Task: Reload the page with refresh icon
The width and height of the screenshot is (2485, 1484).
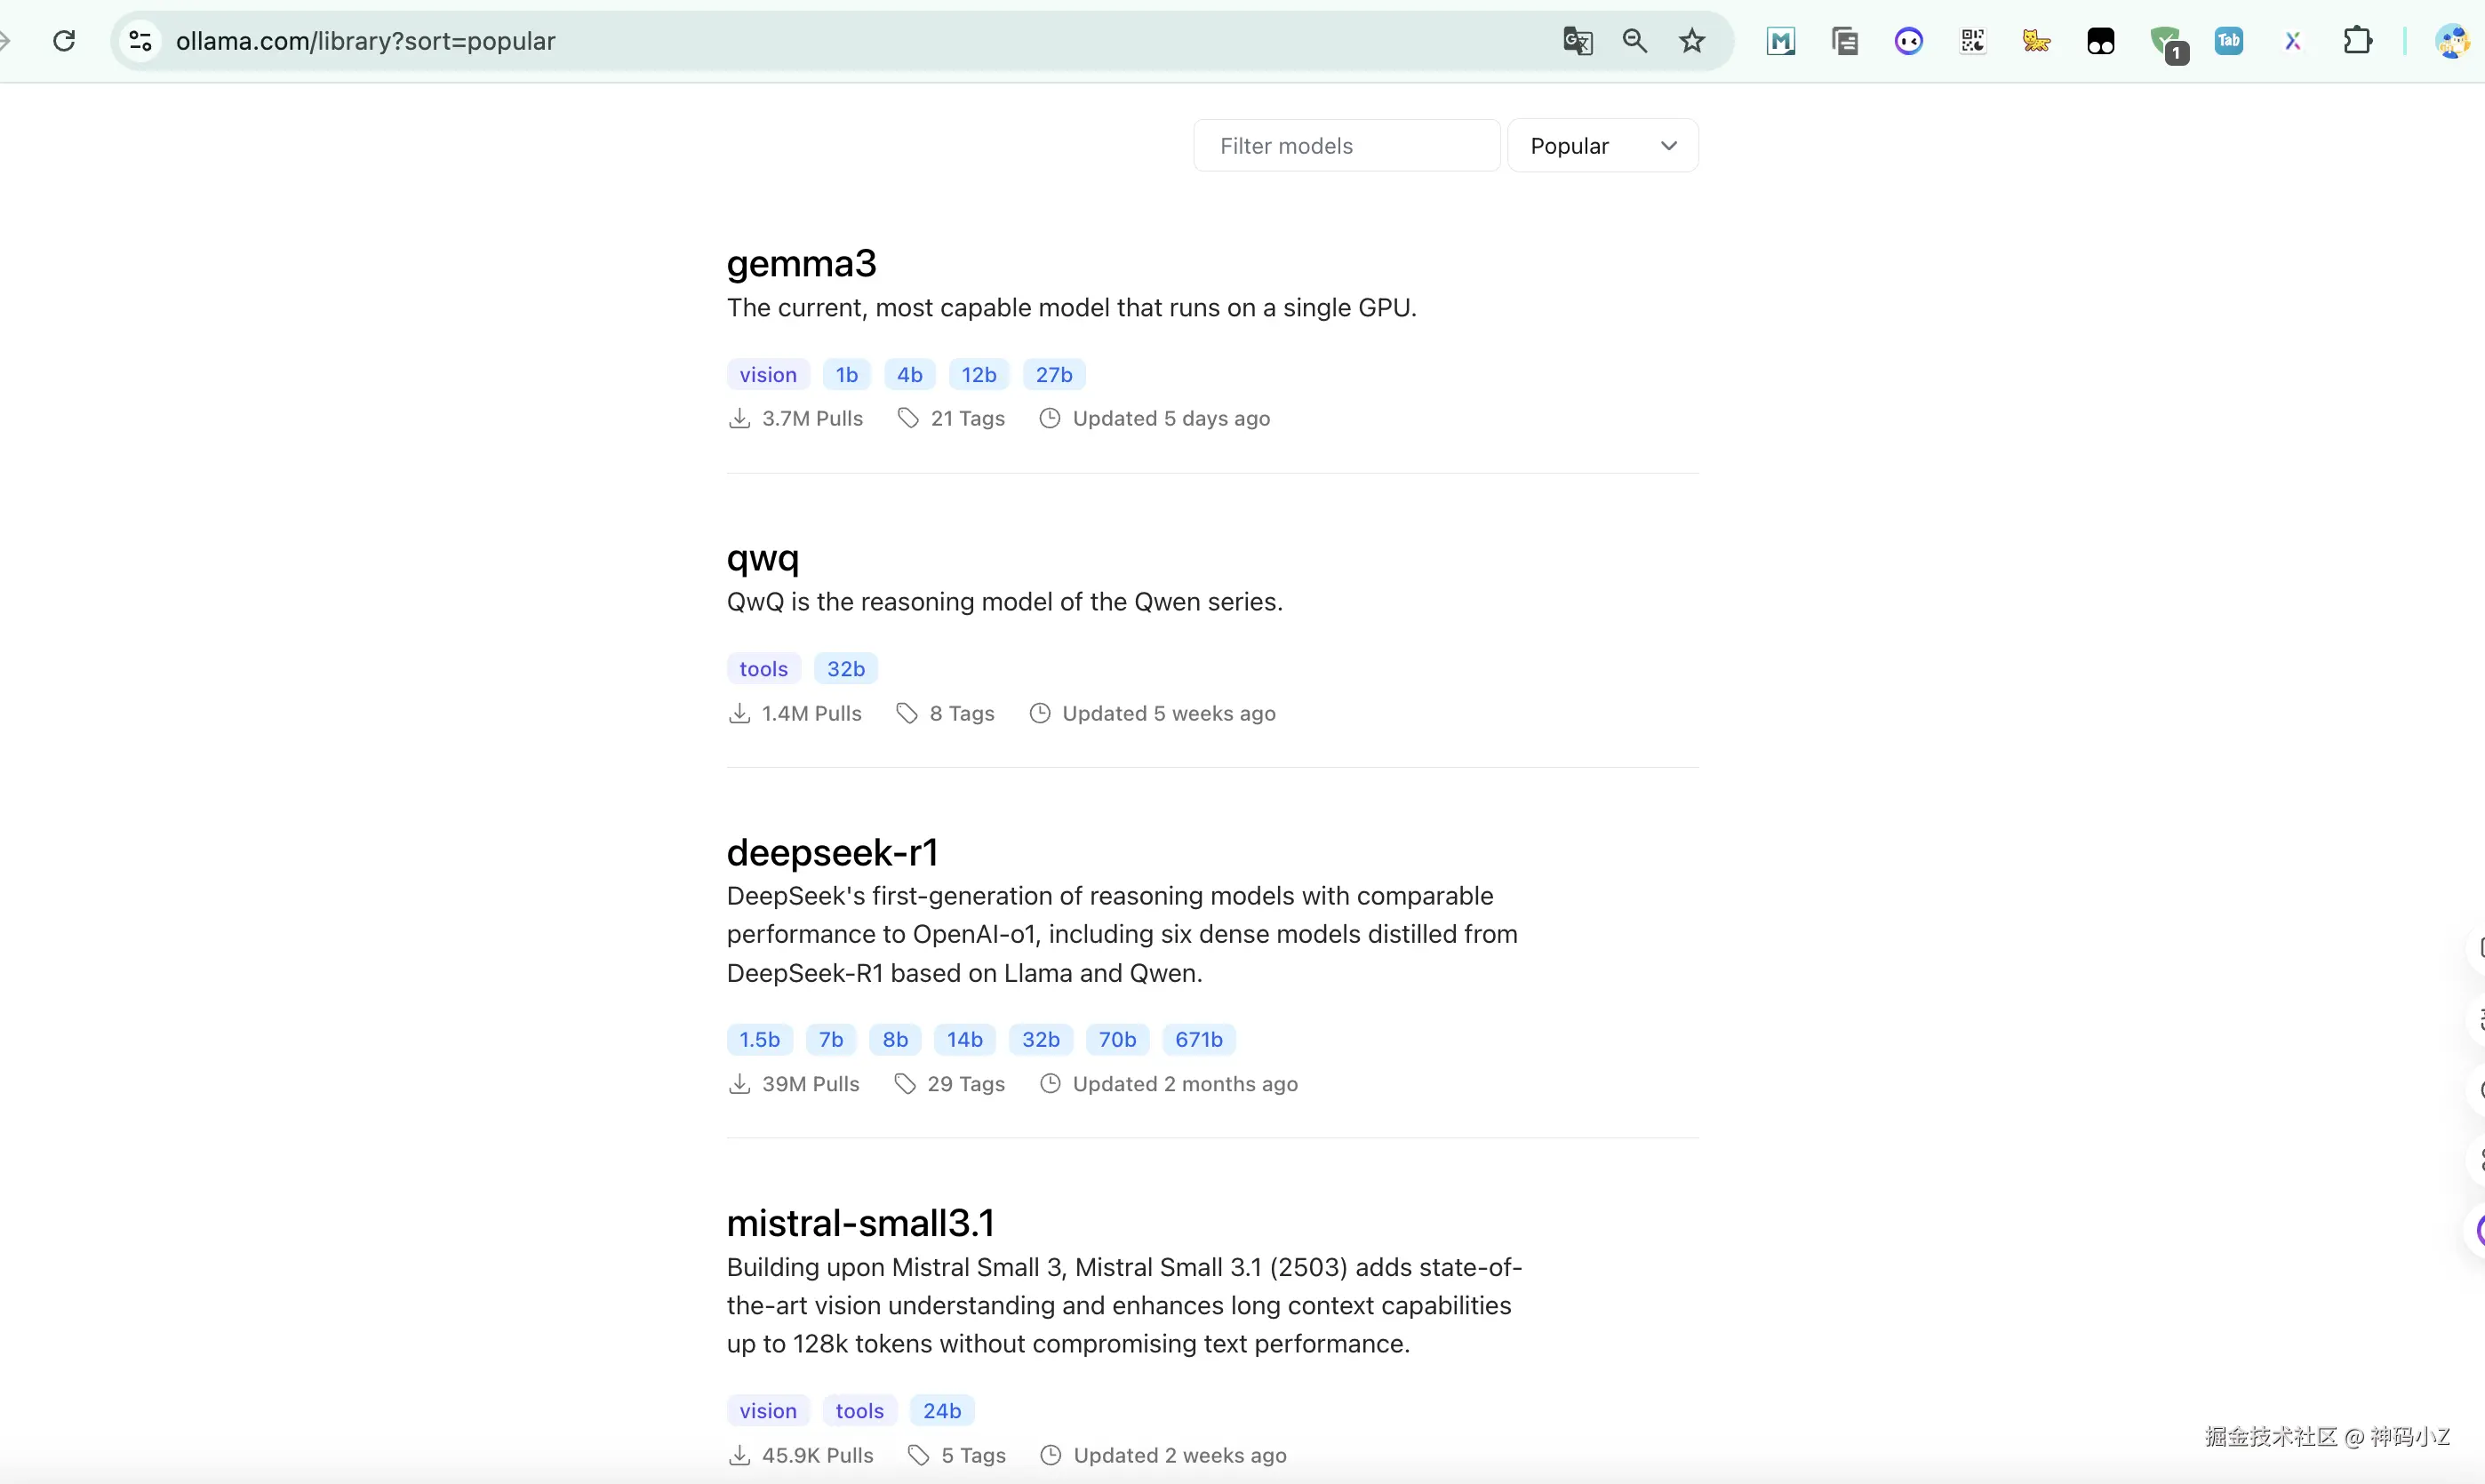Action: coord(64,41)
